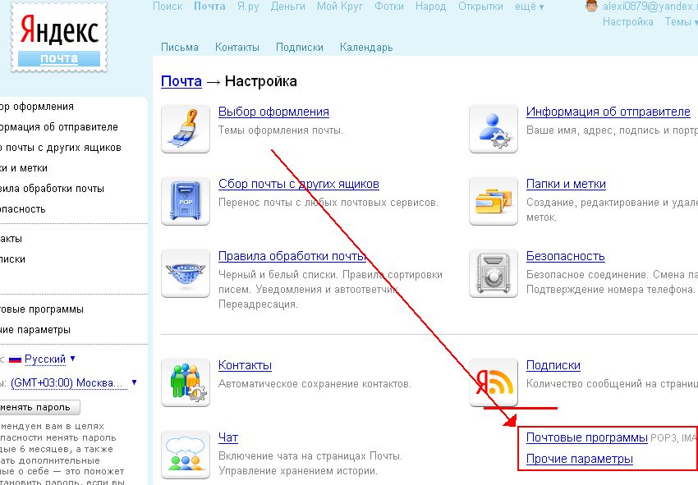Image resolution: width=698 pixels, height=485 pixels.
Task: Click the speech bubbles Chat icon
Action: (186, 455)
